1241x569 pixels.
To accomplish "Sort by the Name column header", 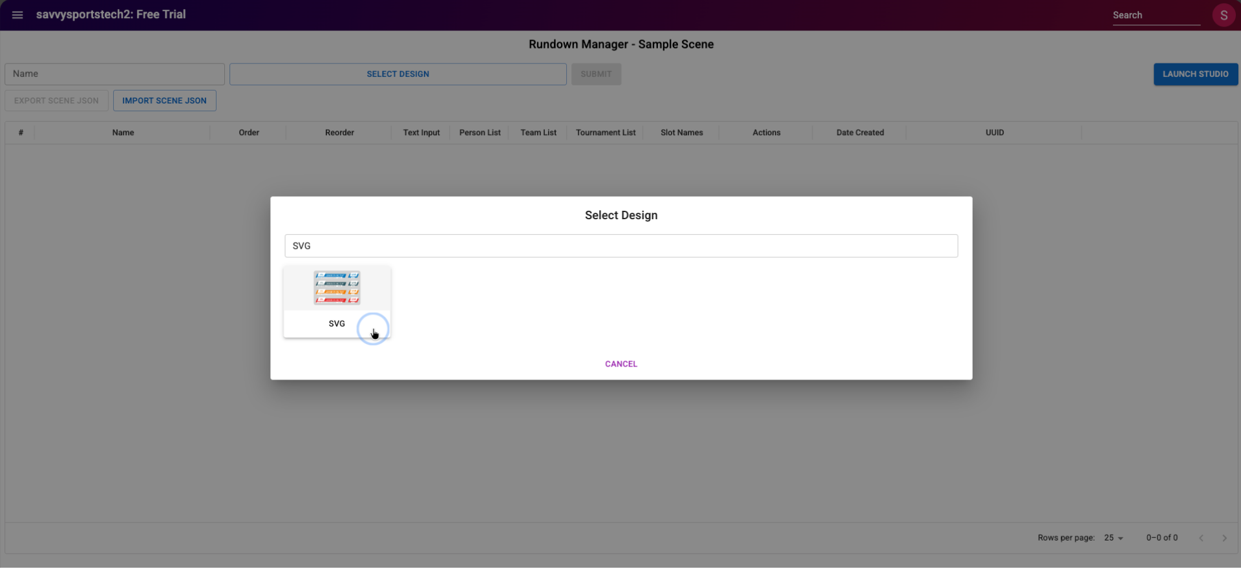I will point(123,133).
